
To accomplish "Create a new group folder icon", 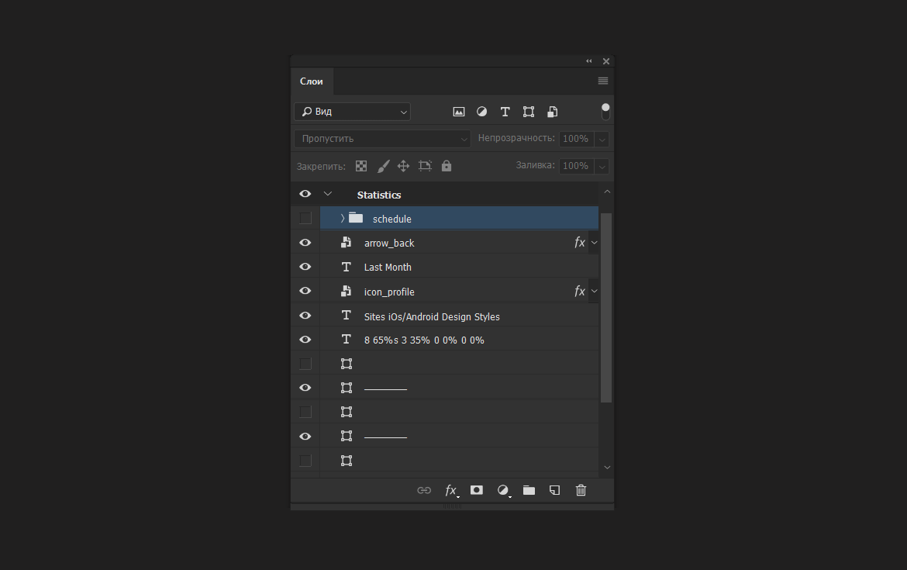I will [529, 490].
